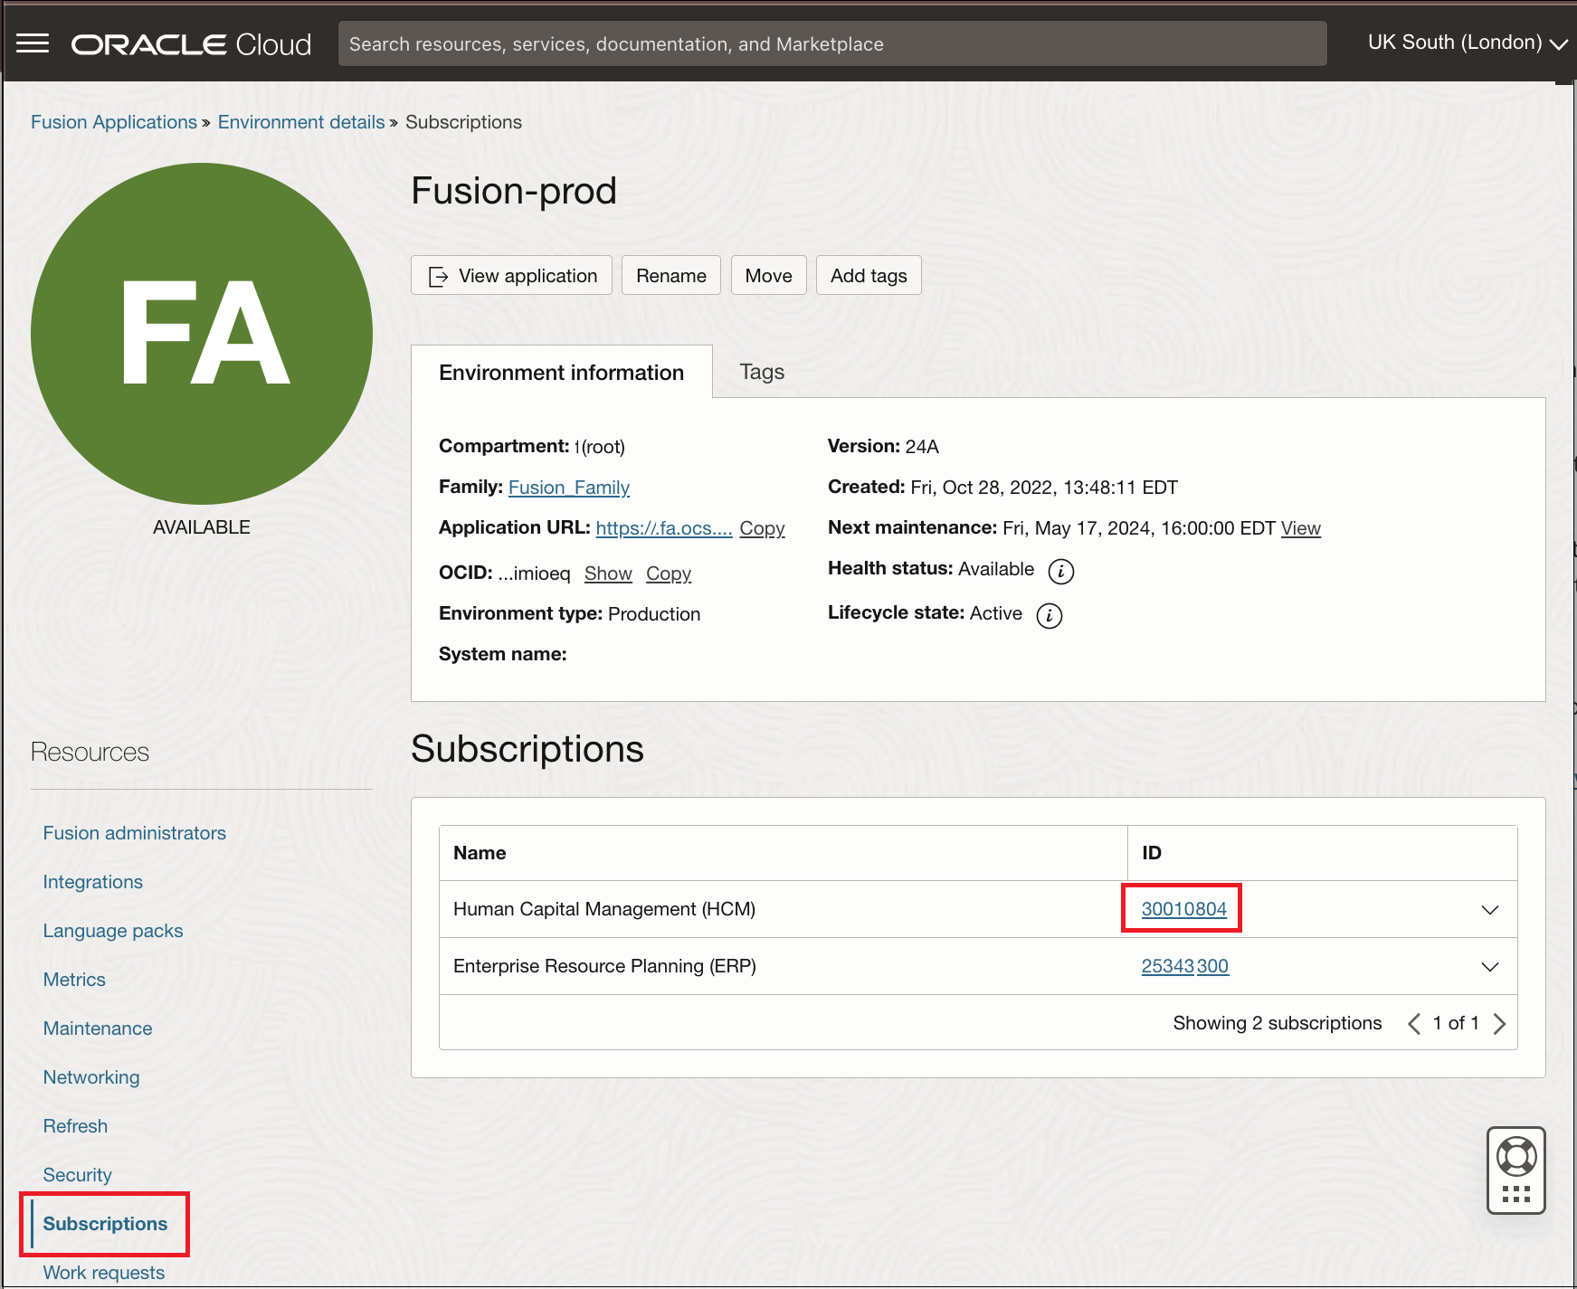Show the full OCID value
Screen dimensions: 1577x1289
click(608, 573)
